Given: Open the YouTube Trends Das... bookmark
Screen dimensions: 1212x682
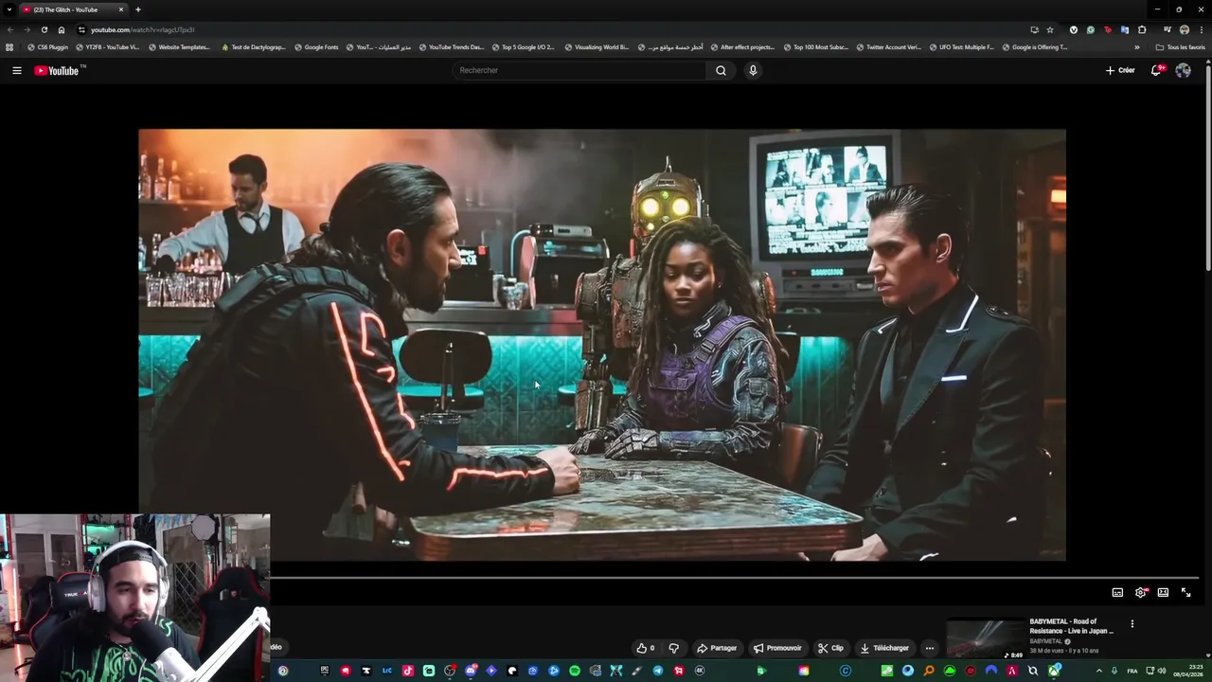Looking at the screenshot, I should [x=451, y=46].
